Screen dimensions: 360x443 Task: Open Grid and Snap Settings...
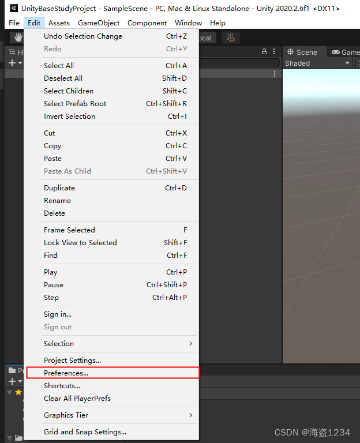click(x=112, y=432)
